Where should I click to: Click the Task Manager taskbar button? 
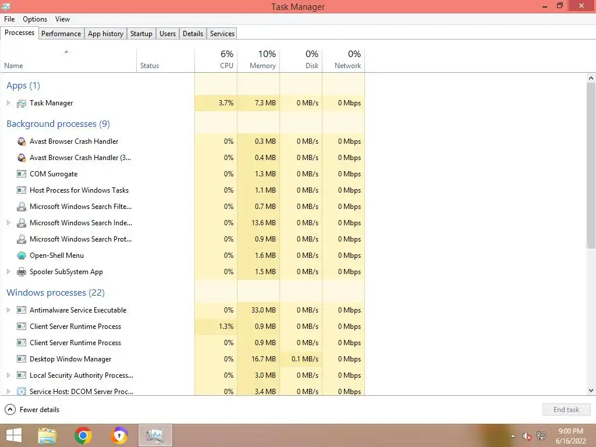point(155,435)
